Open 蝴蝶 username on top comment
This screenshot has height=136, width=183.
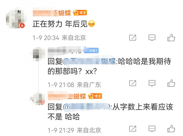(52, 13)
